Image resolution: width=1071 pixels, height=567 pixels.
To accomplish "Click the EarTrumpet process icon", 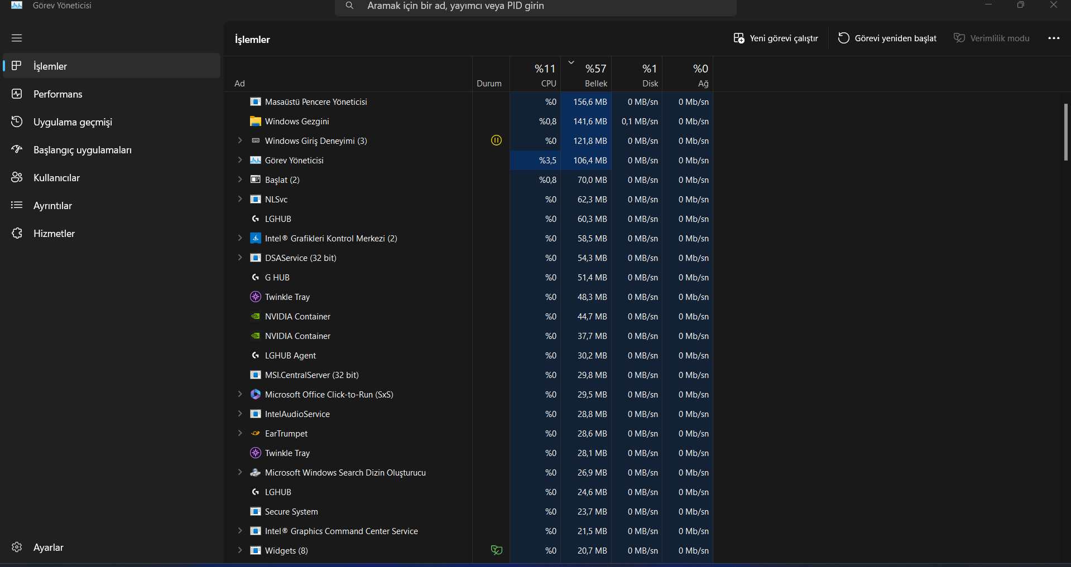I will point(256,433).
